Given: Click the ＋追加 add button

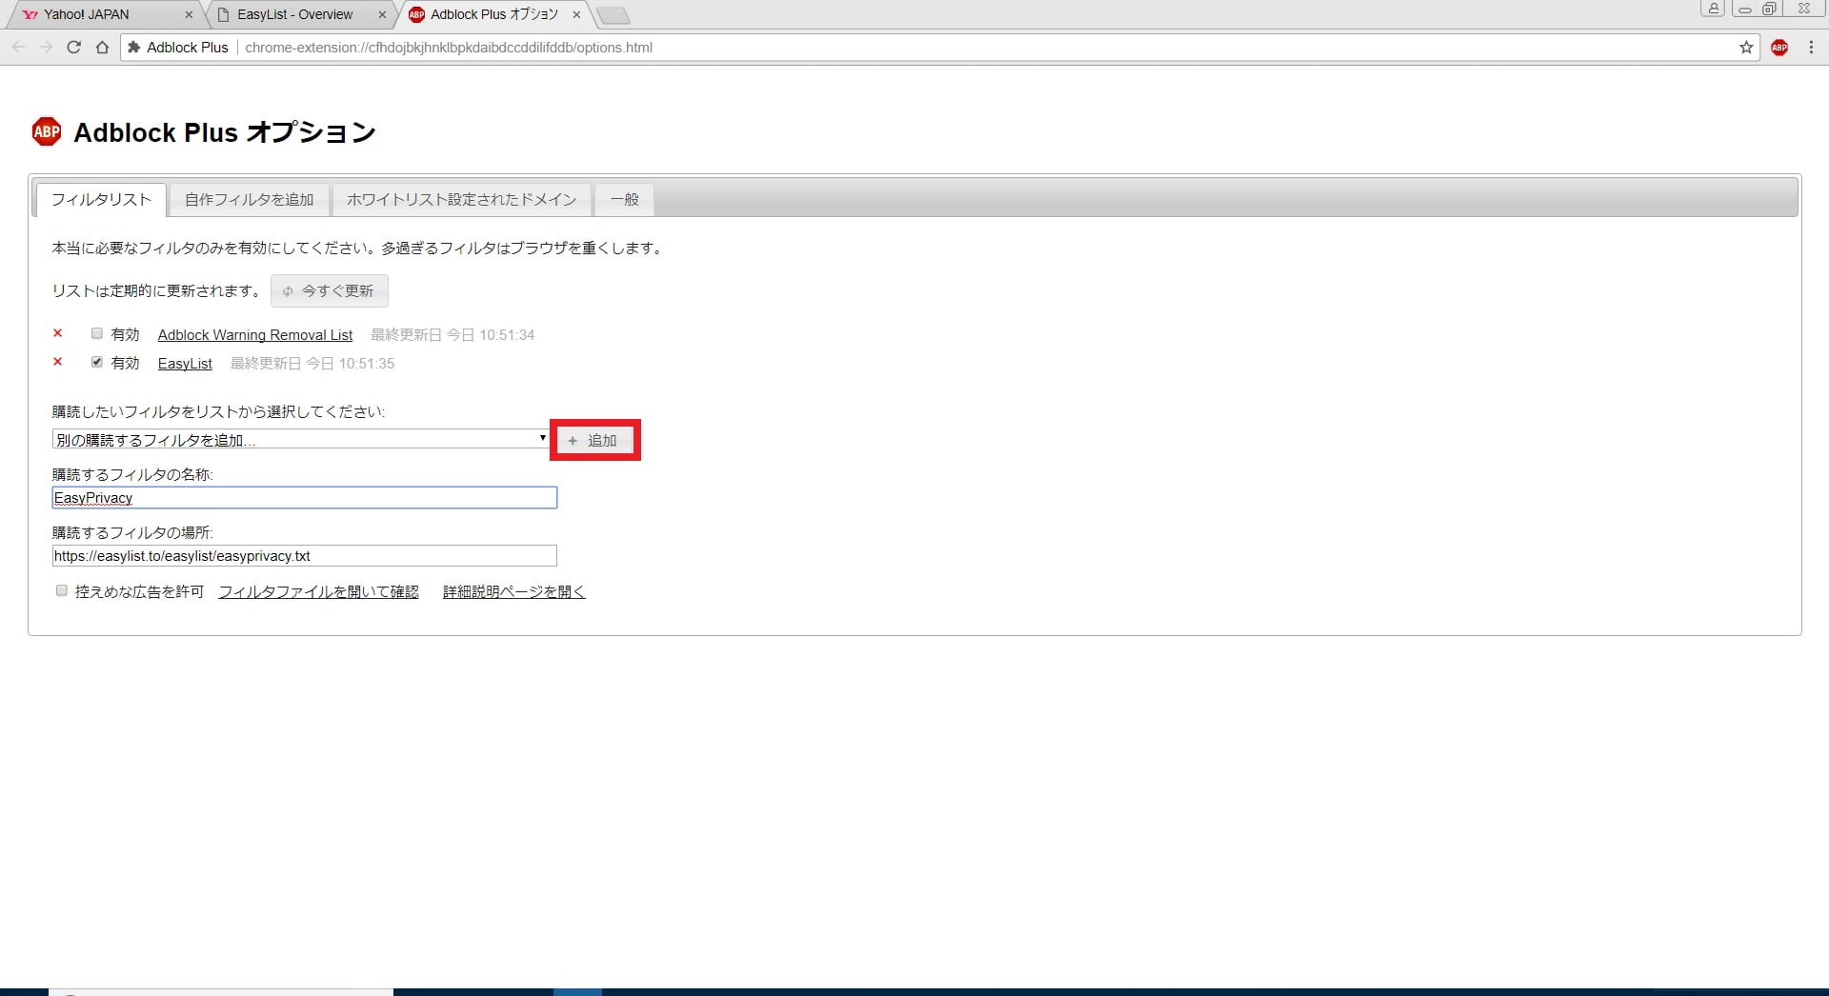Looking at the screenshot, I should pyautogui.click(x=594, y=440).
